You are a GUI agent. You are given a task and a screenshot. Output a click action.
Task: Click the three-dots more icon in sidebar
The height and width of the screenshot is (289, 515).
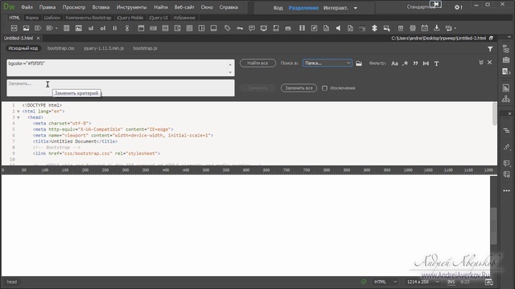click(506, 191)
